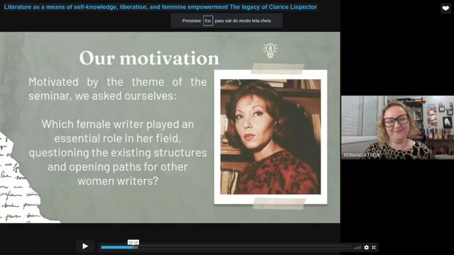The image size is (454, 255).
Task: Click the Esc key hint in the overlay
Action: pyautogui.click(x=208, y=20)
